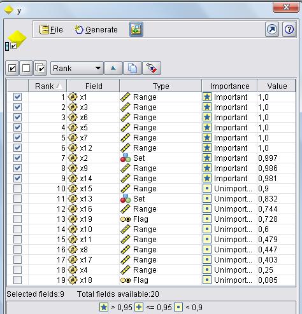Click the Set type icon in x2 row
302x314 pixels.
point(126,158)
